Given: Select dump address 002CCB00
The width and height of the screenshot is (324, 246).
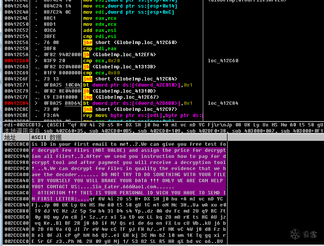Looking at the screenshot, I should click(x=17, y=199).
